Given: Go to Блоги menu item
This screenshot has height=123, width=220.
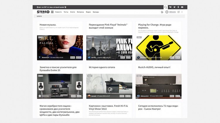Looking at the screenshot, I should point(73,12).
